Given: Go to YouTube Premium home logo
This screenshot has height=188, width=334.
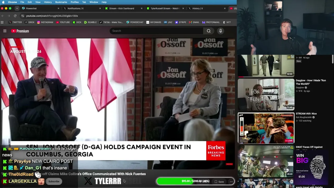Looking at the screenshot, I should pos(20,31).
